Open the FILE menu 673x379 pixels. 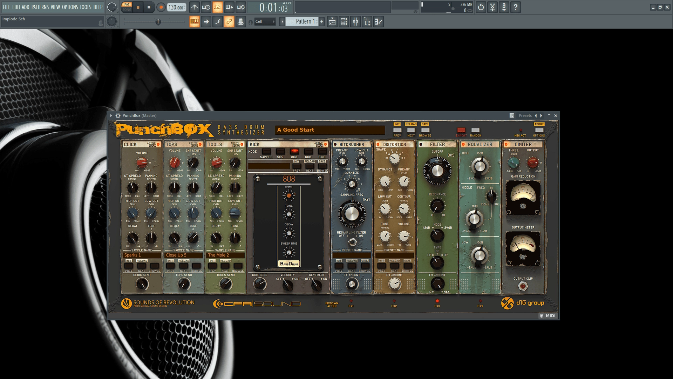pos(7,7)
